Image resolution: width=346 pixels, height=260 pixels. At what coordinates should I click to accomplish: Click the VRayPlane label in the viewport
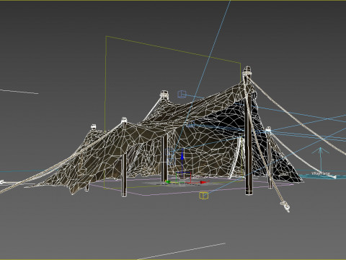[x=321, y=173]
